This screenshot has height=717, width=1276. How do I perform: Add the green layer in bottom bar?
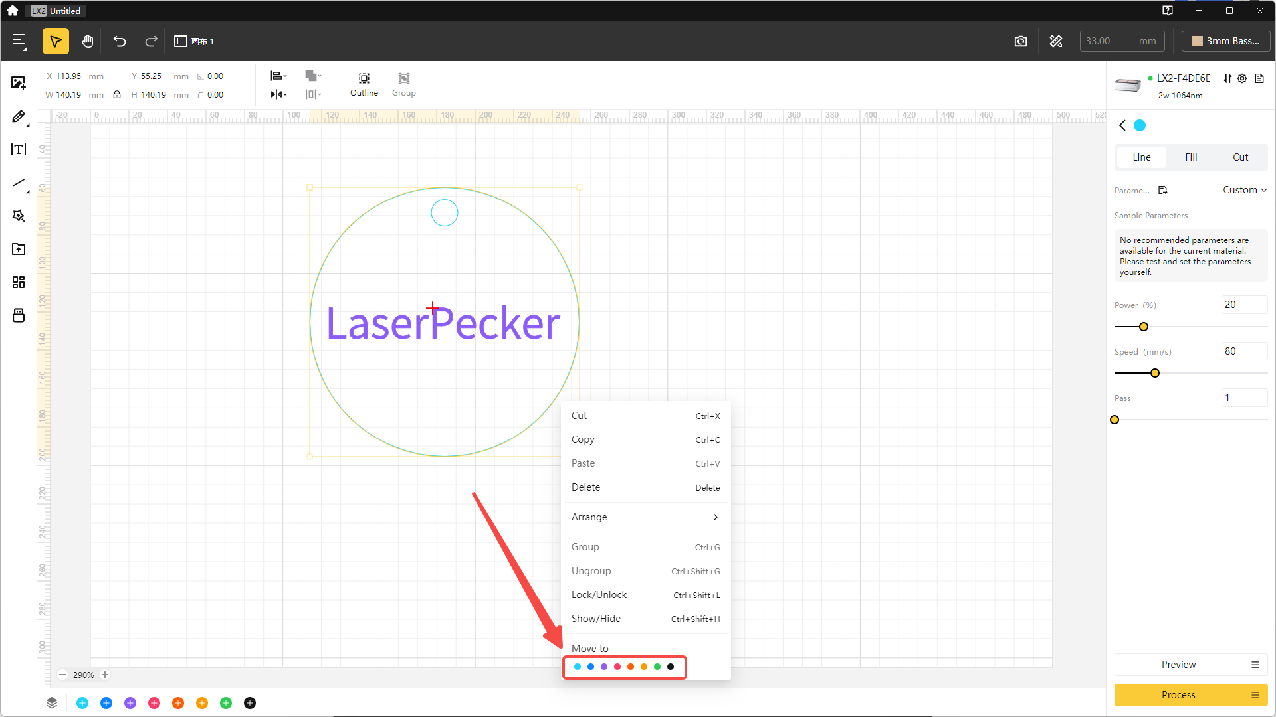226,703
